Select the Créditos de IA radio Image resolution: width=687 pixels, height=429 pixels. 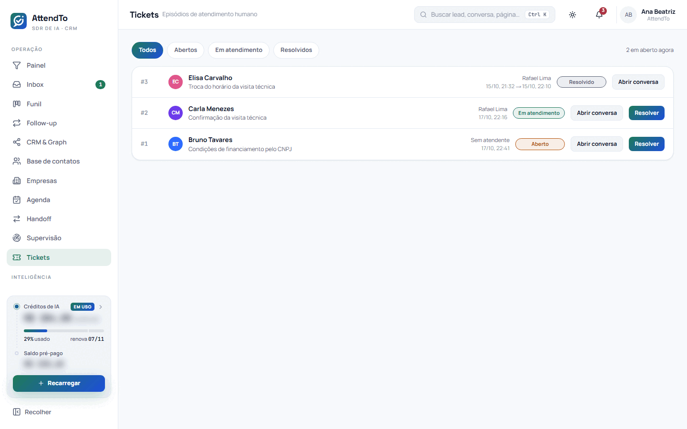[17, 306]
